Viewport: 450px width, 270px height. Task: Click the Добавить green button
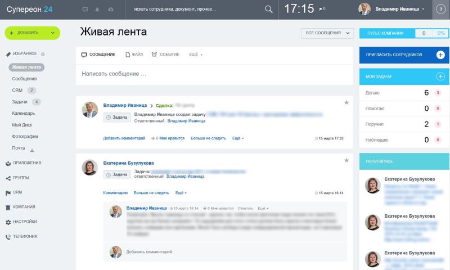[x=33, y=33]
